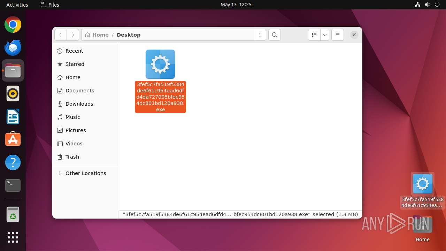
Task: Click the search button in Files
Action: (275, 35)
